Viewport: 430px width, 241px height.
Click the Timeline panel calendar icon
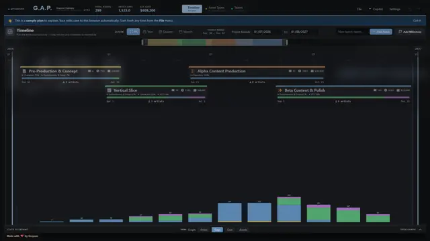10,32
